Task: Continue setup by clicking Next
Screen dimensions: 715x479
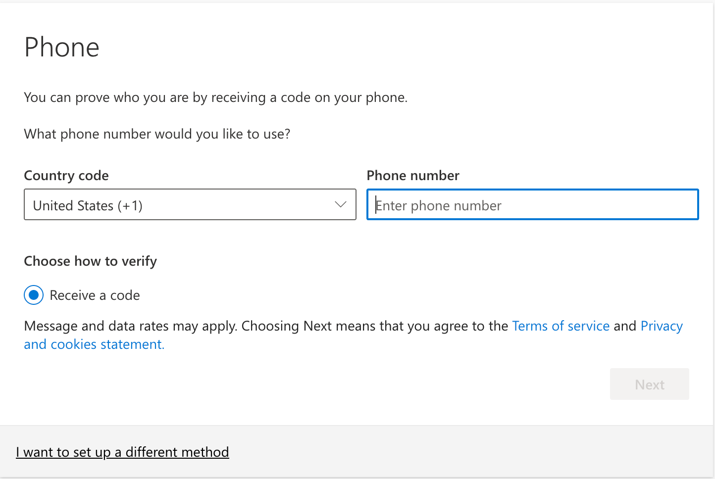Action: click(649, 384)
